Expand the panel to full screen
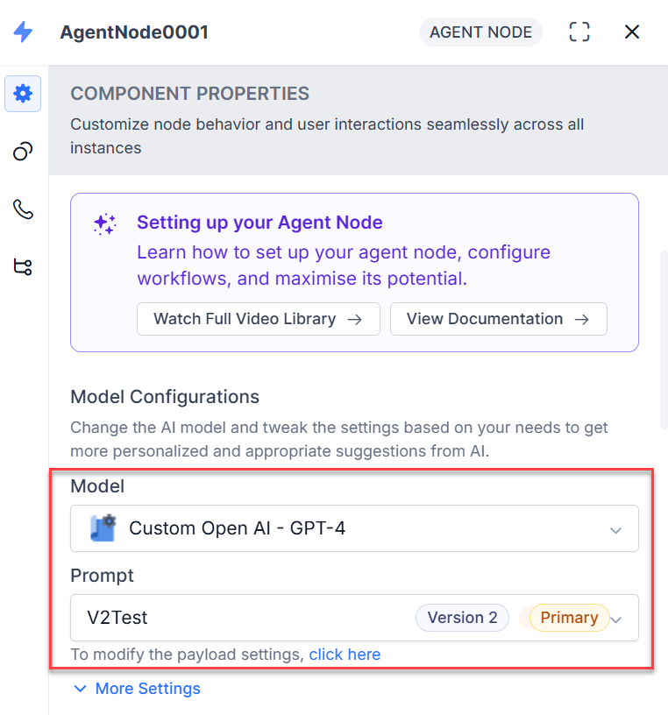Image resolution: width=668 pixels, height=715 pixels. 579,32
